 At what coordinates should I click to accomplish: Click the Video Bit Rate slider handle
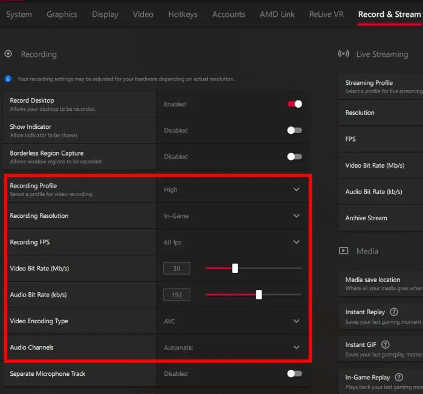click(x=235, y=268)
